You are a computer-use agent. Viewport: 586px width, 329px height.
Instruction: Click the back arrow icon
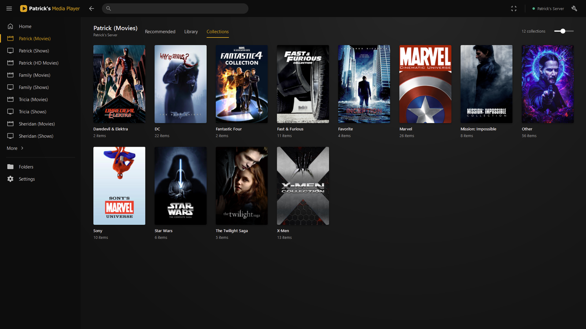click(92, 8)
